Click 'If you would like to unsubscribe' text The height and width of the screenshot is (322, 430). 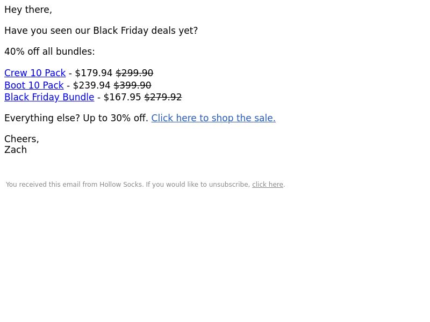coord(198,185)
